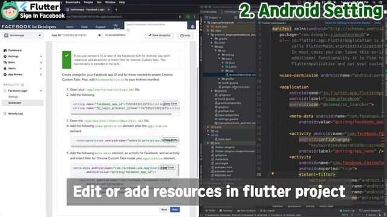Open Chrome three-dot menu
The width and height of the screenshot is (387, 217).
195,17
